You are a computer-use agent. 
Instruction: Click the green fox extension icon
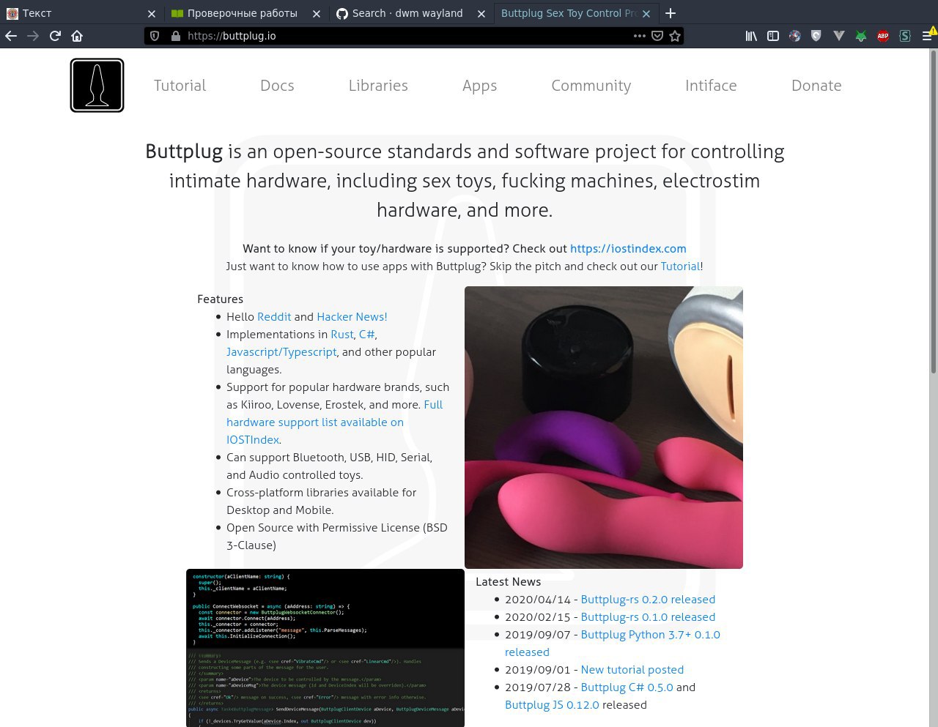click(861, 36)
